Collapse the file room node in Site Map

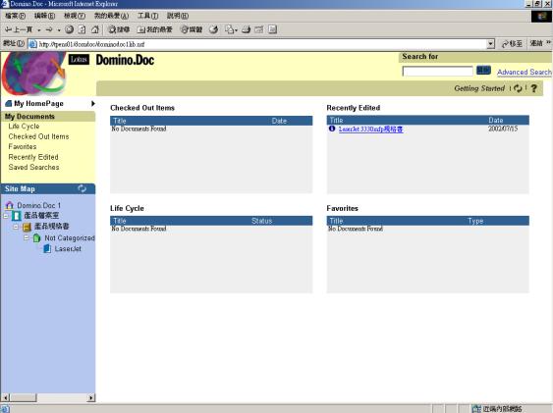pyautogui.click(x=6, y=216)
